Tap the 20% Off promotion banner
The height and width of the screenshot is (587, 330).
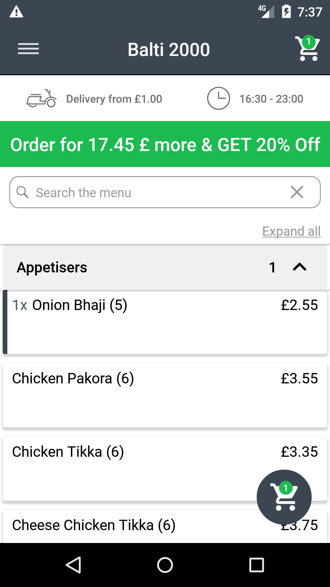point(165,144)
